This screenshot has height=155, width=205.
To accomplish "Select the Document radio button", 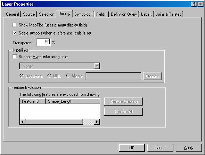I will coord(21,76).
